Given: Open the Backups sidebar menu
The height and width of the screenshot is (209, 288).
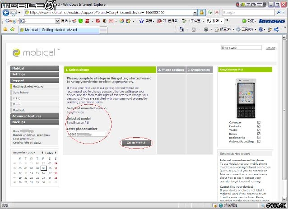Looking at the screenshot, I should coord(35,122).
